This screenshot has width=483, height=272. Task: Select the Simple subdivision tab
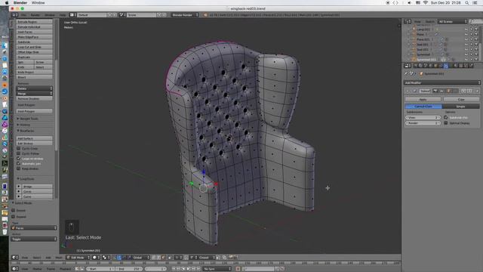(460, 106)
